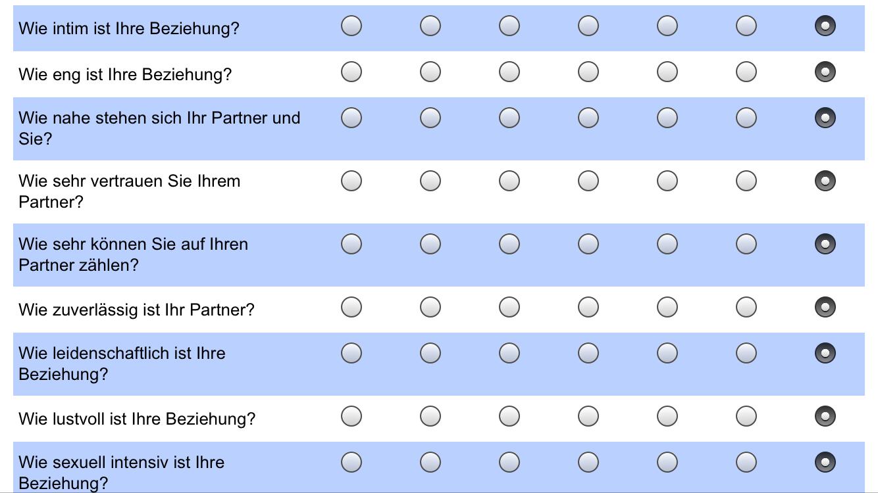Screen dimensions: 878x493
Task: Pick third option for 'Wie zuverlässig ist Ihr Partner?'
Action: pos(509,307)
